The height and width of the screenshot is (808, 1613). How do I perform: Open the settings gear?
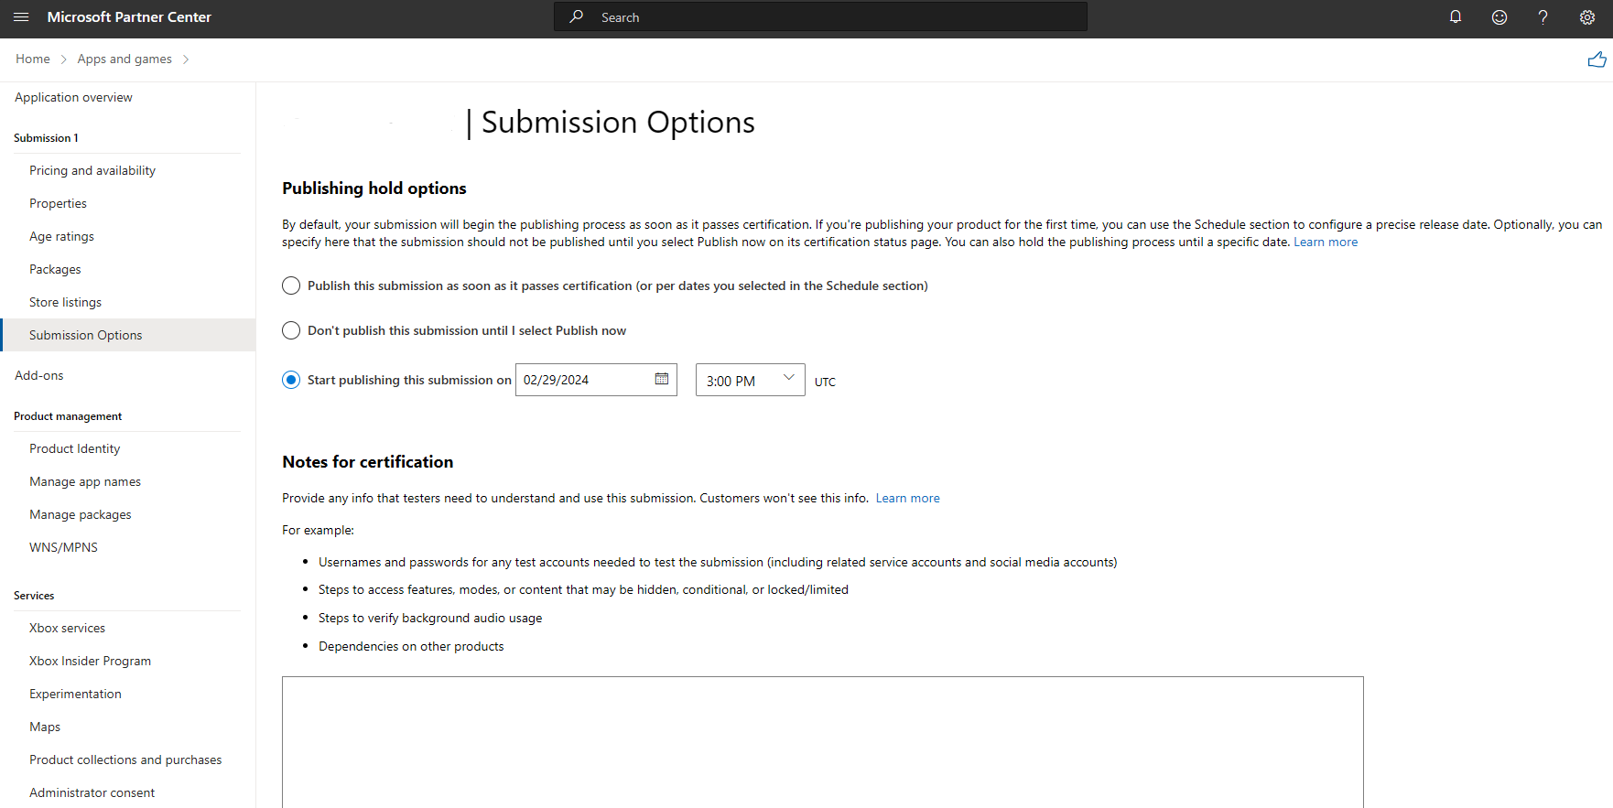(x=1586, y=17)
